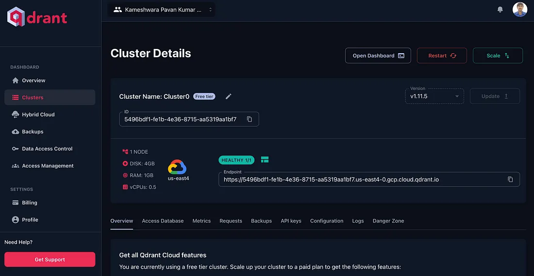Click the RAM: 1GB icon
Image resolution: width=534 pixels, height=276 pixels.
point(125,175)
